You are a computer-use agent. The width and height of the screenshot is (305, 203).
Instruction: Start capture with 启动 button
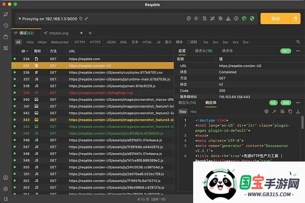[x=275, y=19]
